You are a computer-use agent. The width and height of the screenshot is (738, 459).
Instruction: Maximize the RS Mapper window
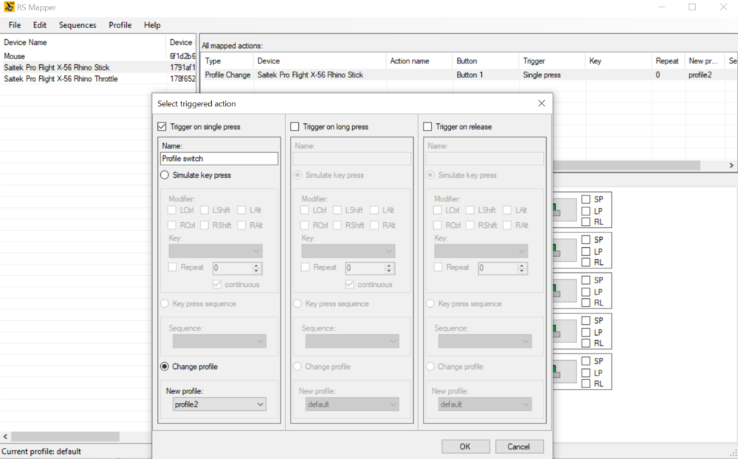[692, 7]
